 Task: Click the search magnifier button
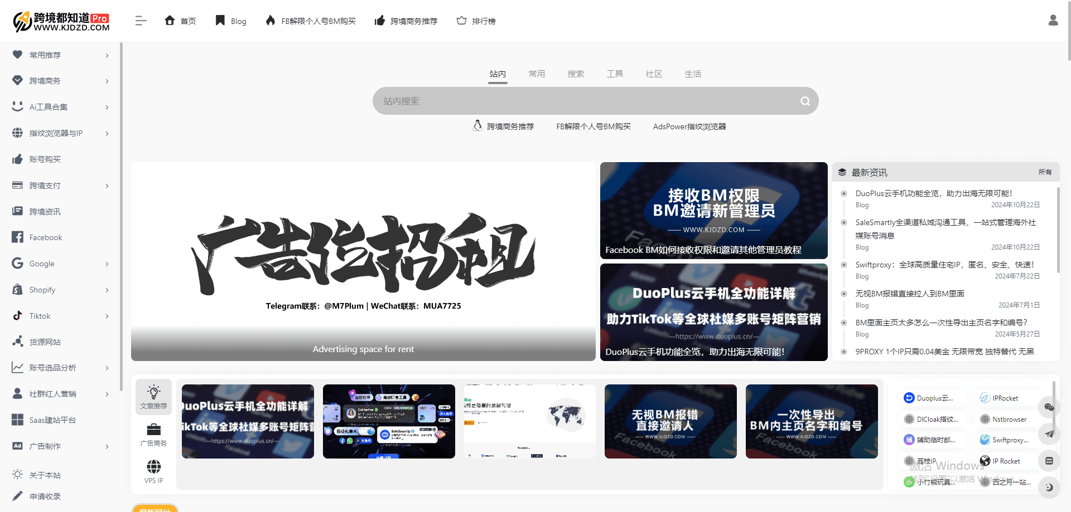[x=805, y=101]
